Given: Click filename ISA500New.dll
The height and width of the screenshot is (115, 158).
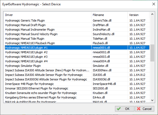Looking at the screenshot, I should click(x=102, y=70).
